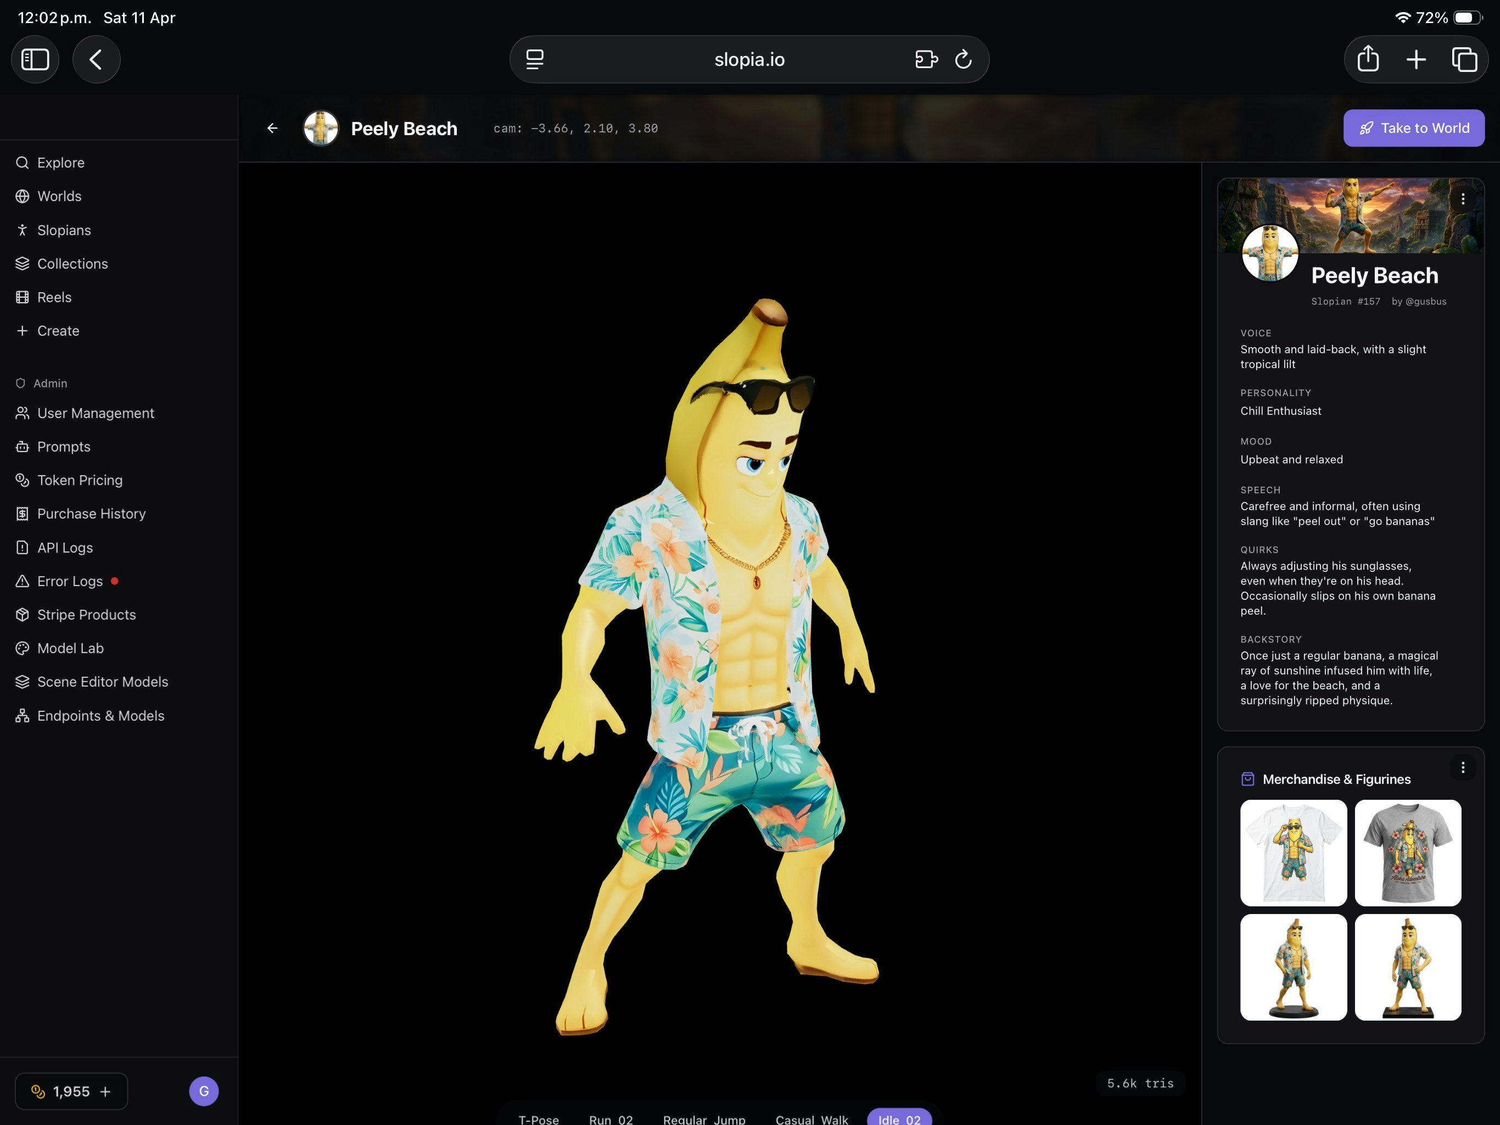1500x1125 pixels.
Task: Reload the slopia.io page
Action: point(963,60)
